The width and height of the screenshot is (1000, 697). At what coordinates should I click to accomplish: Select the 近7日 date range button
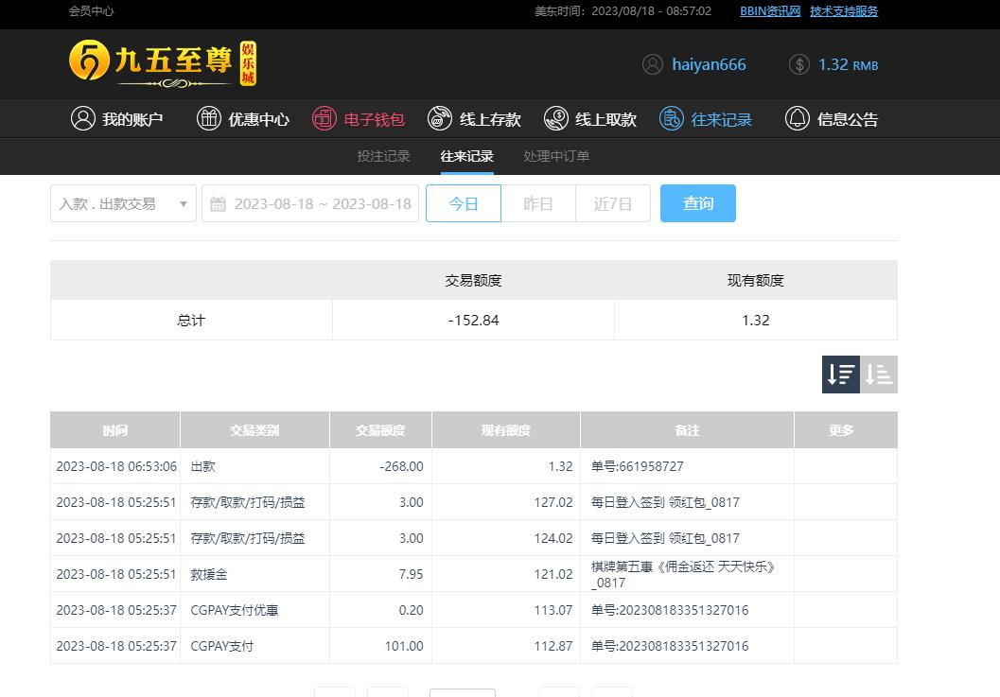613,203
